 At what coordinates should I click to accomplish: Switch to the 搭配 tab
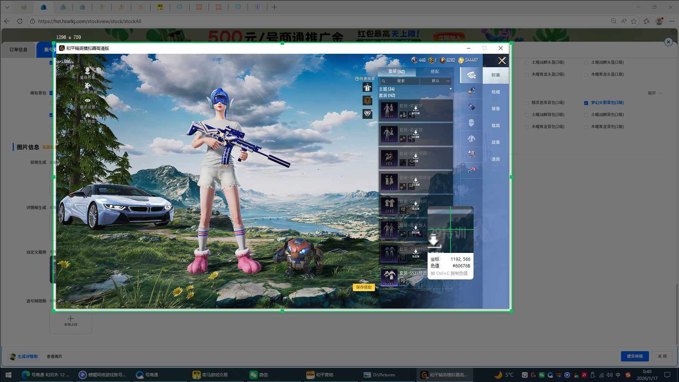coord(435,71)
